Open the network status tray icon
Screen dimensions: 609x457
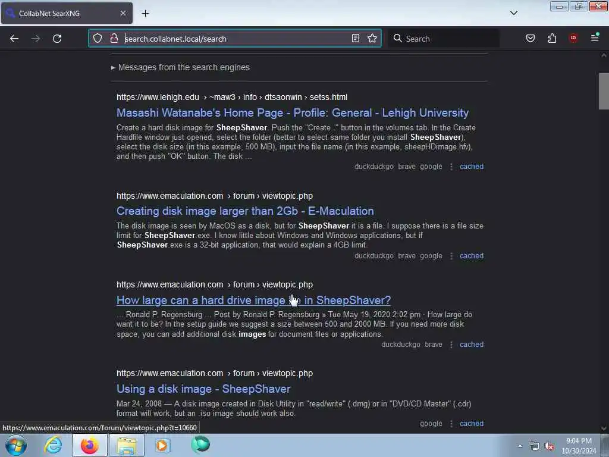click(x=535, y=446)
